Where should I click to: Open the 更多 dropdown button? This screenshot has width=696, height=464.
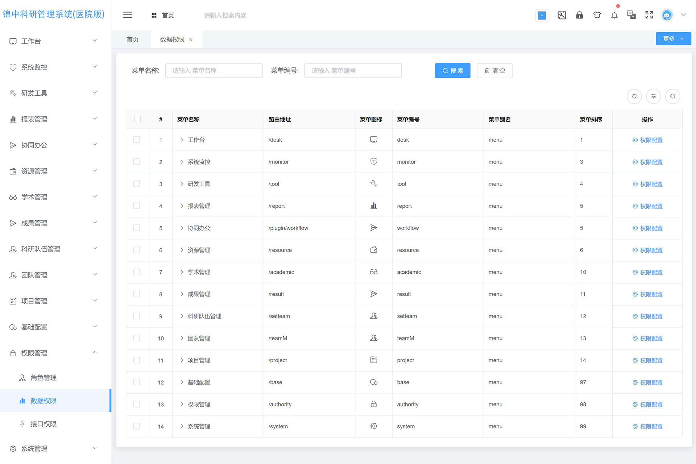click(673, 39)
